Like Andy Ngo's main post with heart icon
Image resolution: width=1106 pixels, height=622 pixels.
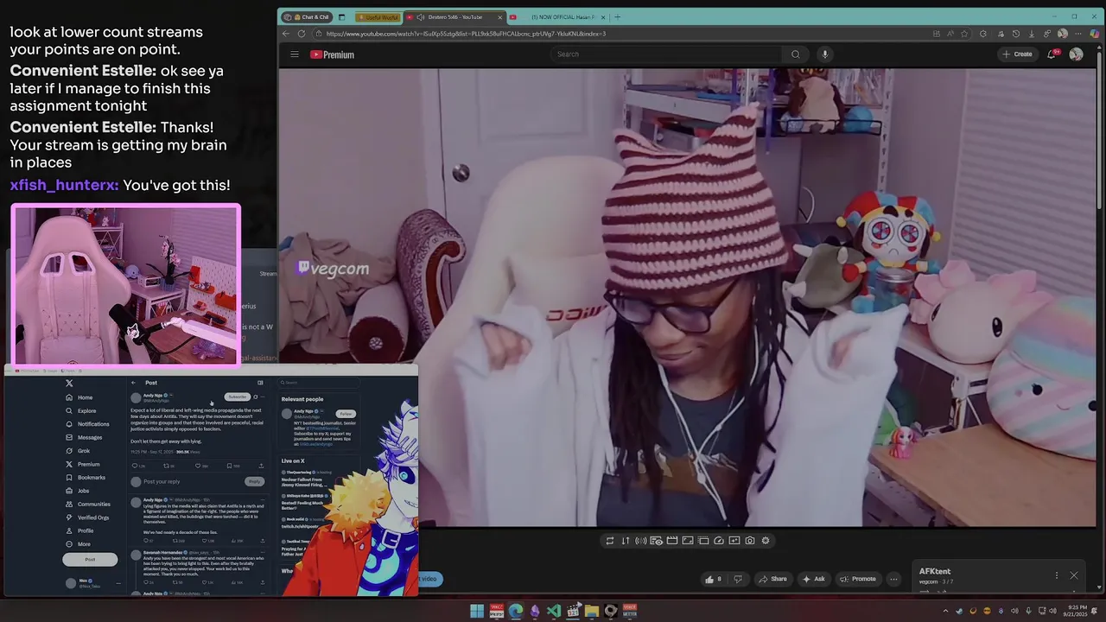[200, 466]
